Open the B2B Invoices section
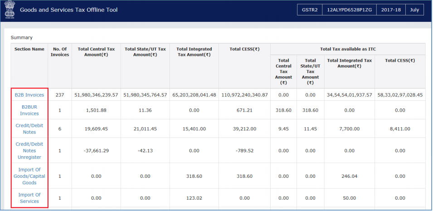433x211 pixels. coord(29,95)
